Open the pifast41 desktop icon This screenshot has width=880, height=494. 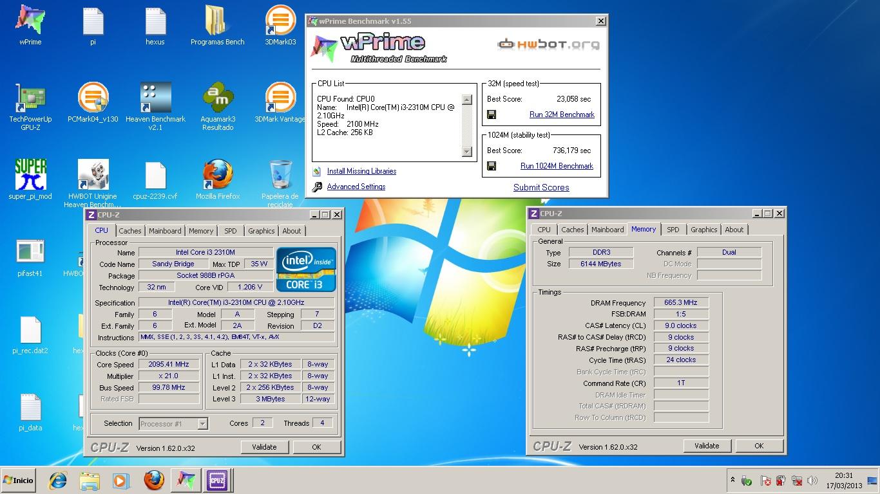(30, 257)
